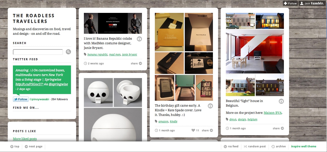The image size is (327, 152).
Task: Click the 'Beautiful light house in Belgium' caption
Action: [x=244, y=103]
